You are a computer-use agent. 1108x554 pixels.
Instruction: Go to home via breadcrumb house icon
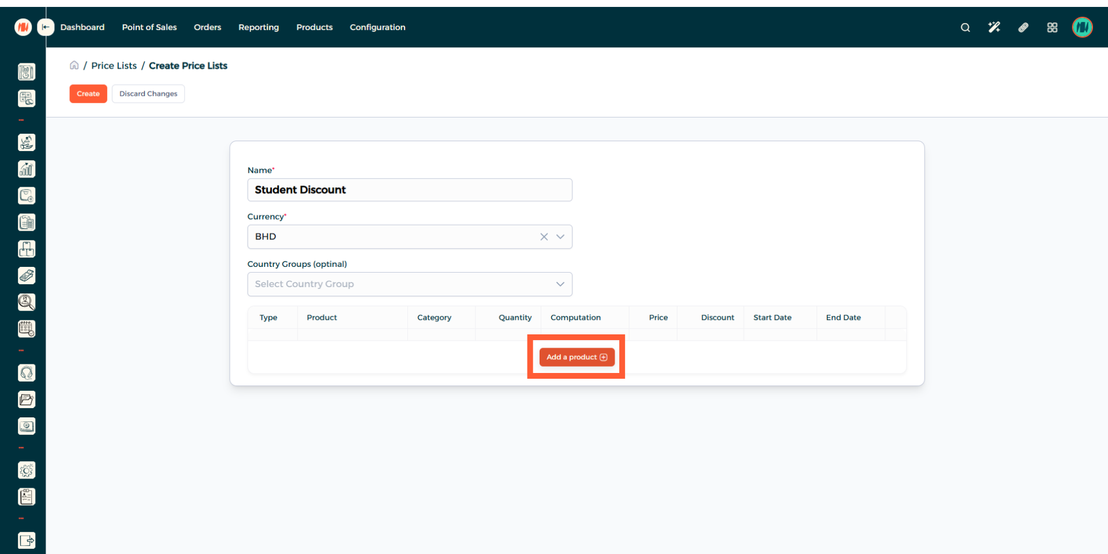pos(74,66)
